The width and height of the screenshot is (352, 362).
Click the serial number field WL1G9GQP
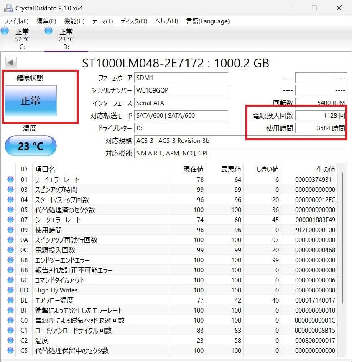[x=181, y=90]
